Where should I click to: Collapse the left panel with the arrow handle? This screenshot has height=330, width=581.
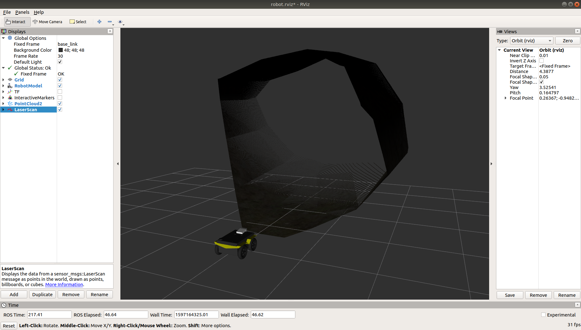(x=118, y=164)
